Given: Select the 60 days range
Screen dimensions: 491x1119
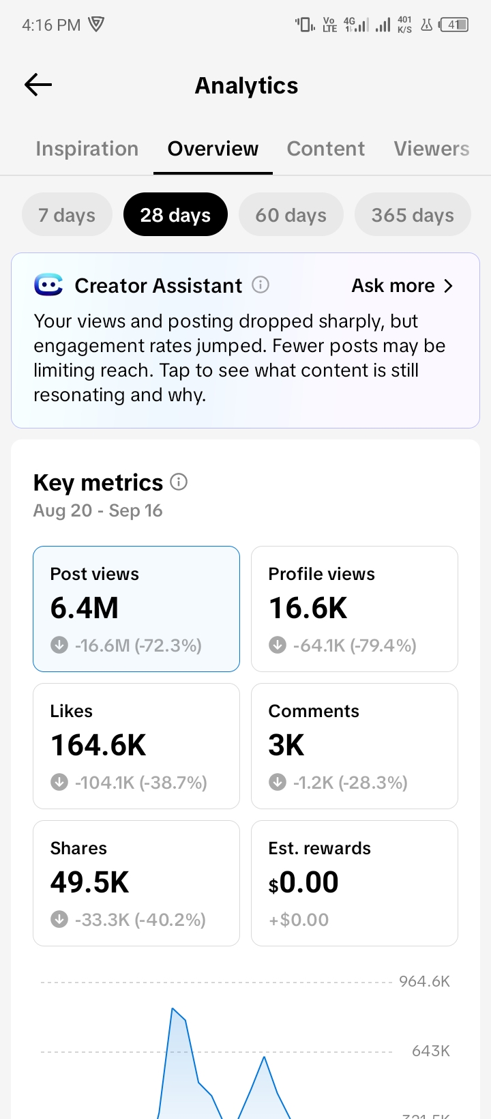Looking at the screenshot, I should click(x=291, y=214).
